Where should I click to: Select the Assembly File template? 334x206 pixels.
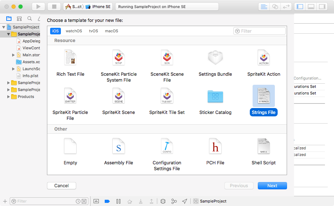point(119,151)
